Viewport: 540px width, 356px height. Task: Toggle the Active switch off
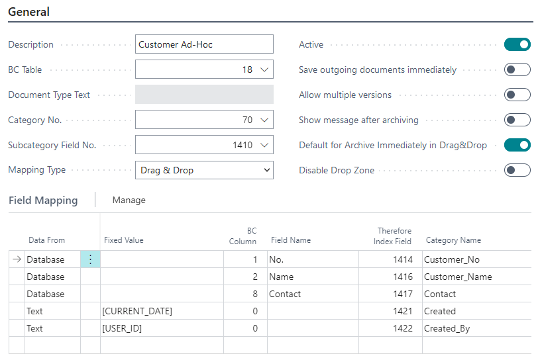[x=517, y=44]
